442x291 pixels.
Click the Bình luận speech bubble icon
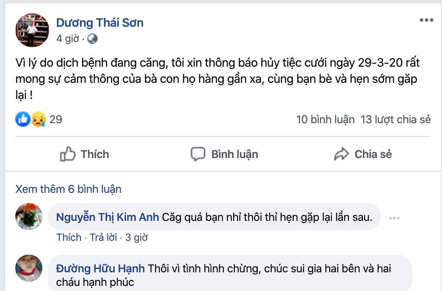[198, 154]
